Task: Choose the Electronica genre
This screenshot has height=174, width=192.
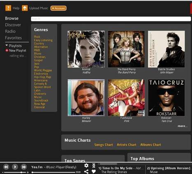Action: 41,74
